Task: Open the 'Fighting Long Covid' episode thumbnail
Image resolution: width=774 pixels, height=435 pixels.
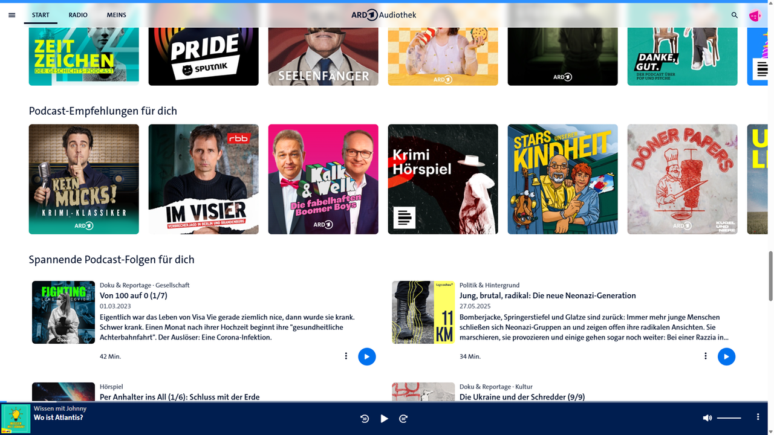Action: pyautogui.click(x=63, y=312)
